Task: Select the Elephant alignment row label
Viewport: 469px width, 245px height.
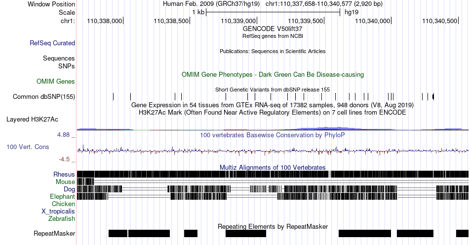Action: (62, 197)
